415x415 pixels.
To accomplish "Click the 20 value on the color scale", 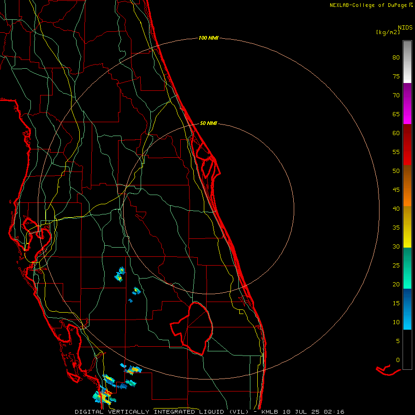I will click(396, 285).
